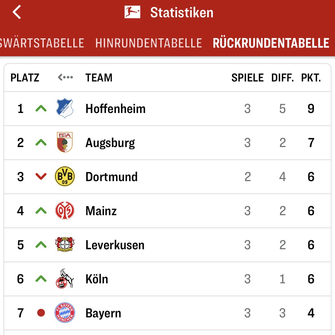Tap the red dot indicator beside Bayern
The image size is (335, 335).
pos(41,313)
